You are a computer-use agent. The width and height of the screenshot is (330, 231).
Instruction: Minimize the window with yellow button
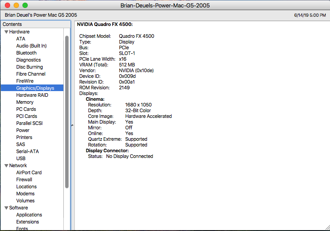(x=16, y=5)
